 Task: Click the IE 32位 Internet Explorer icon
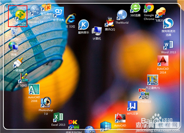click(71, 19)
